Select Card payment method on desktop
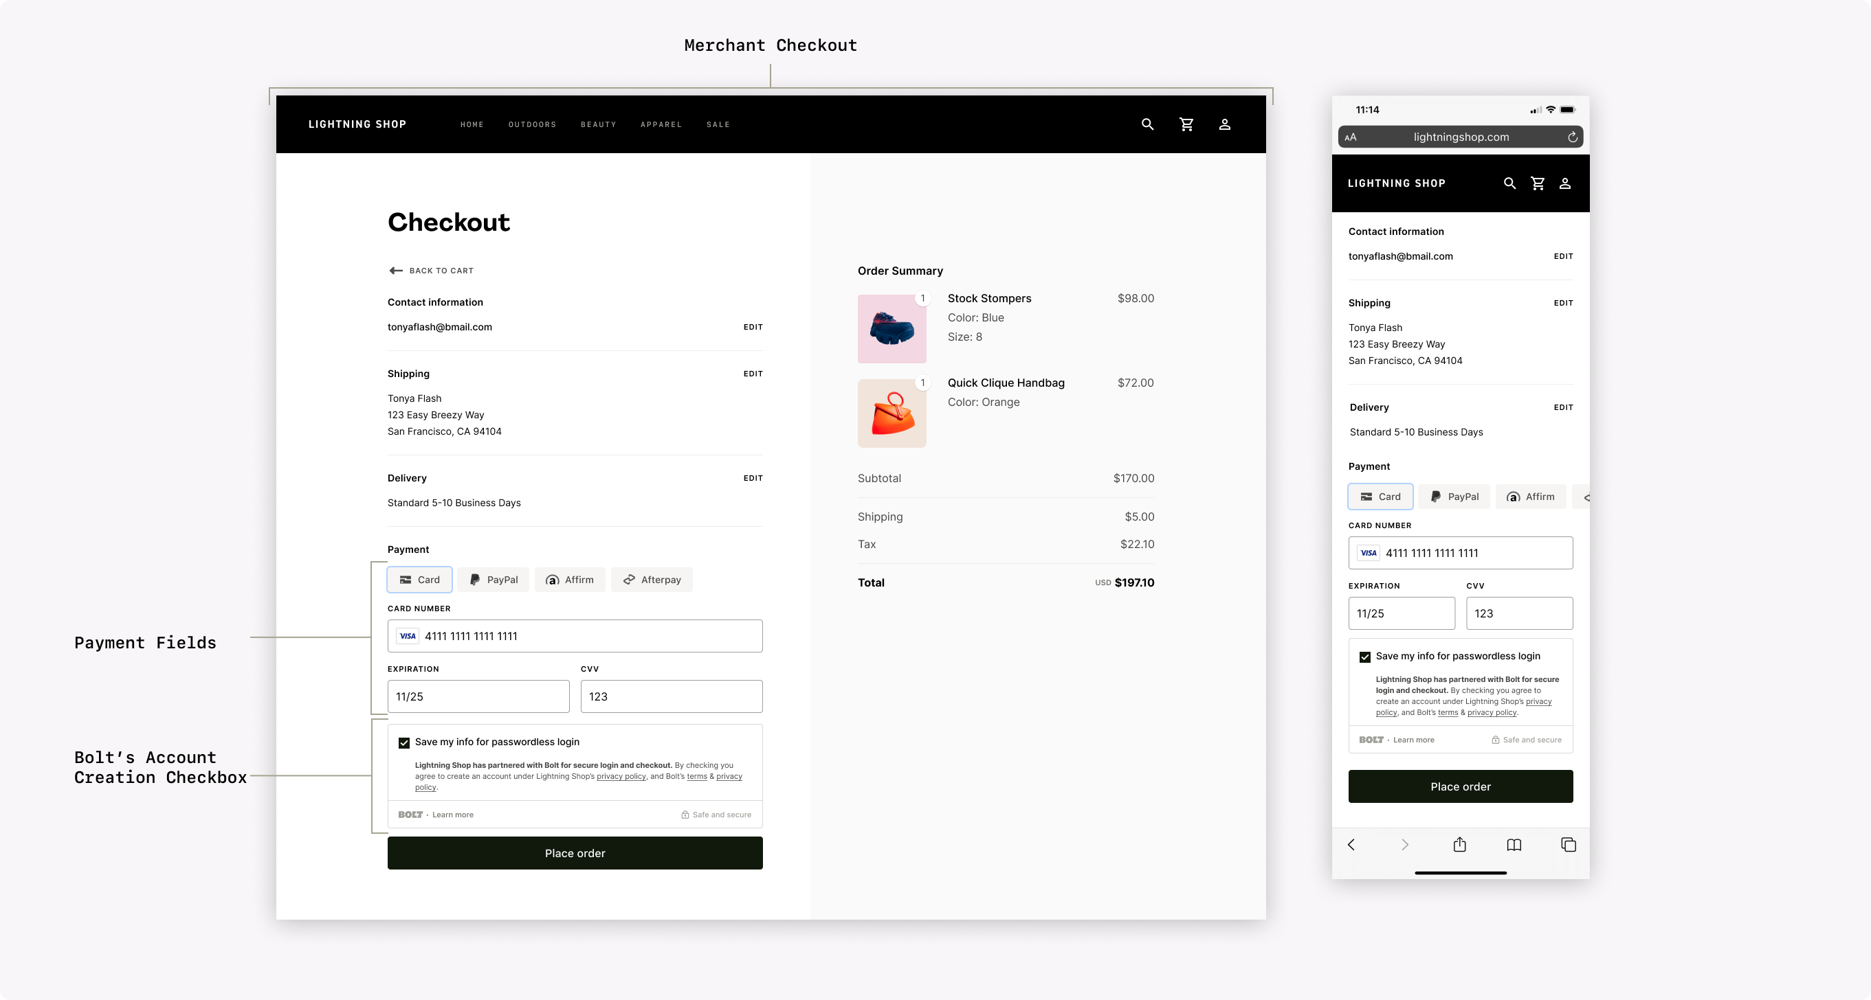This screenshot has width=1871, height=1000. (x=420, y=580)
